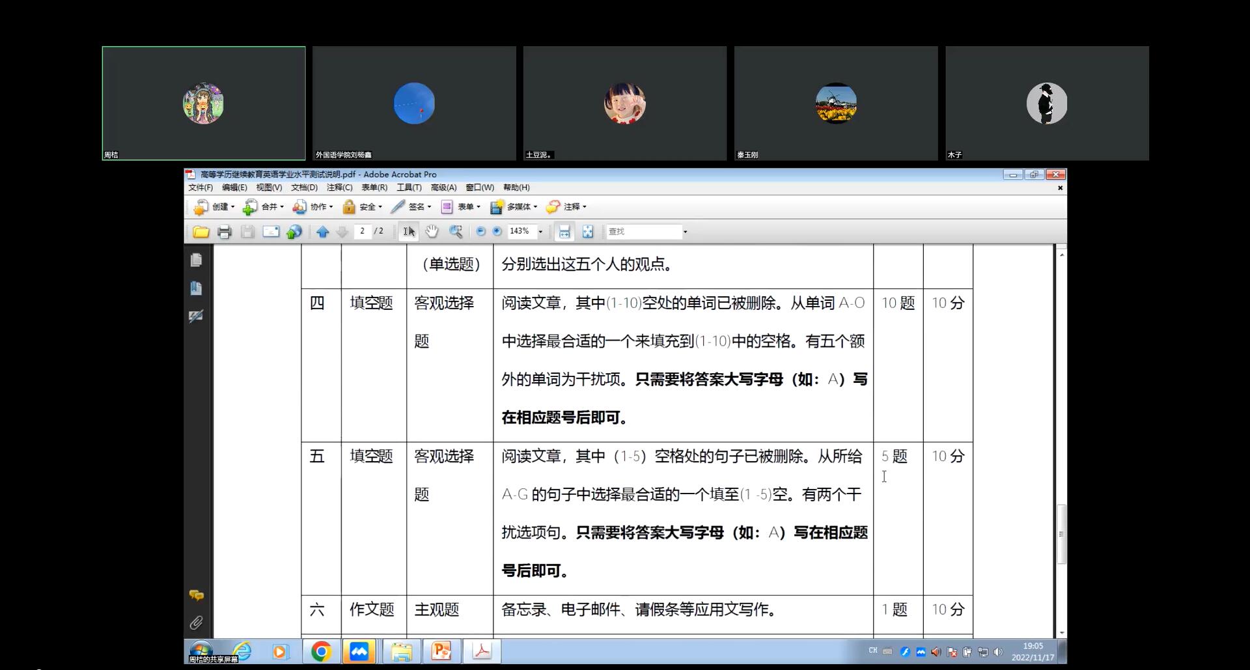Viewport: 1250px width, 670px height.
Task: Click the zoom in plus button
Action: click(x=497, y=231)
